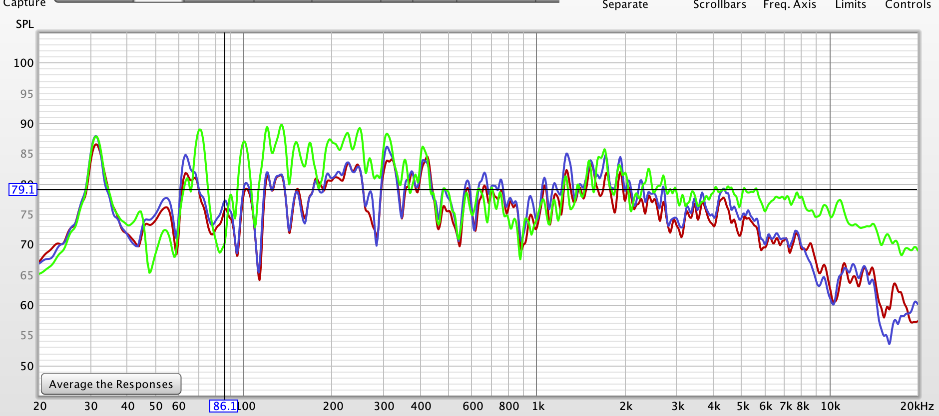Click the 86.1 frequency cursor readout
Image resolution: width=939 pixels, height=416 pixels.
(224, 406)
